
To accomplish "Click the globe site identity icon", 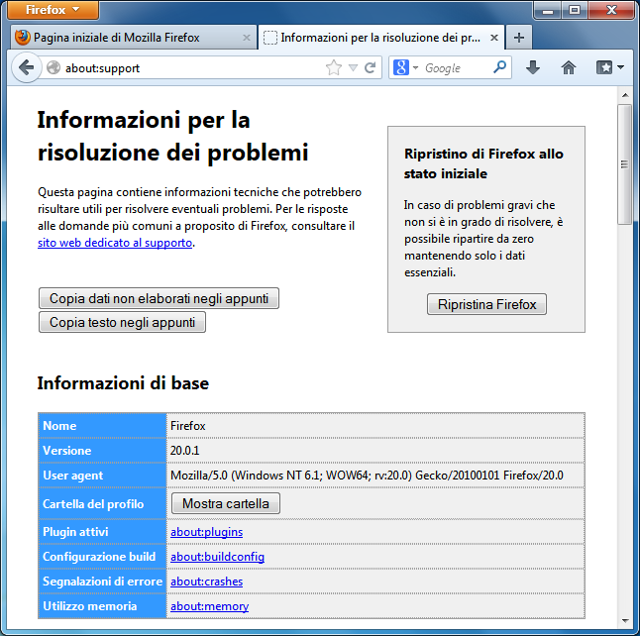I will 53,68.
